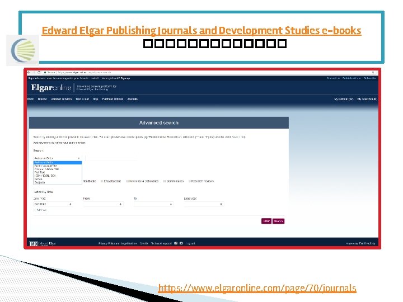The image size is (403, 302).
Task: Open My Searches link
Action: pyautogui.click(x=367, y=99)
